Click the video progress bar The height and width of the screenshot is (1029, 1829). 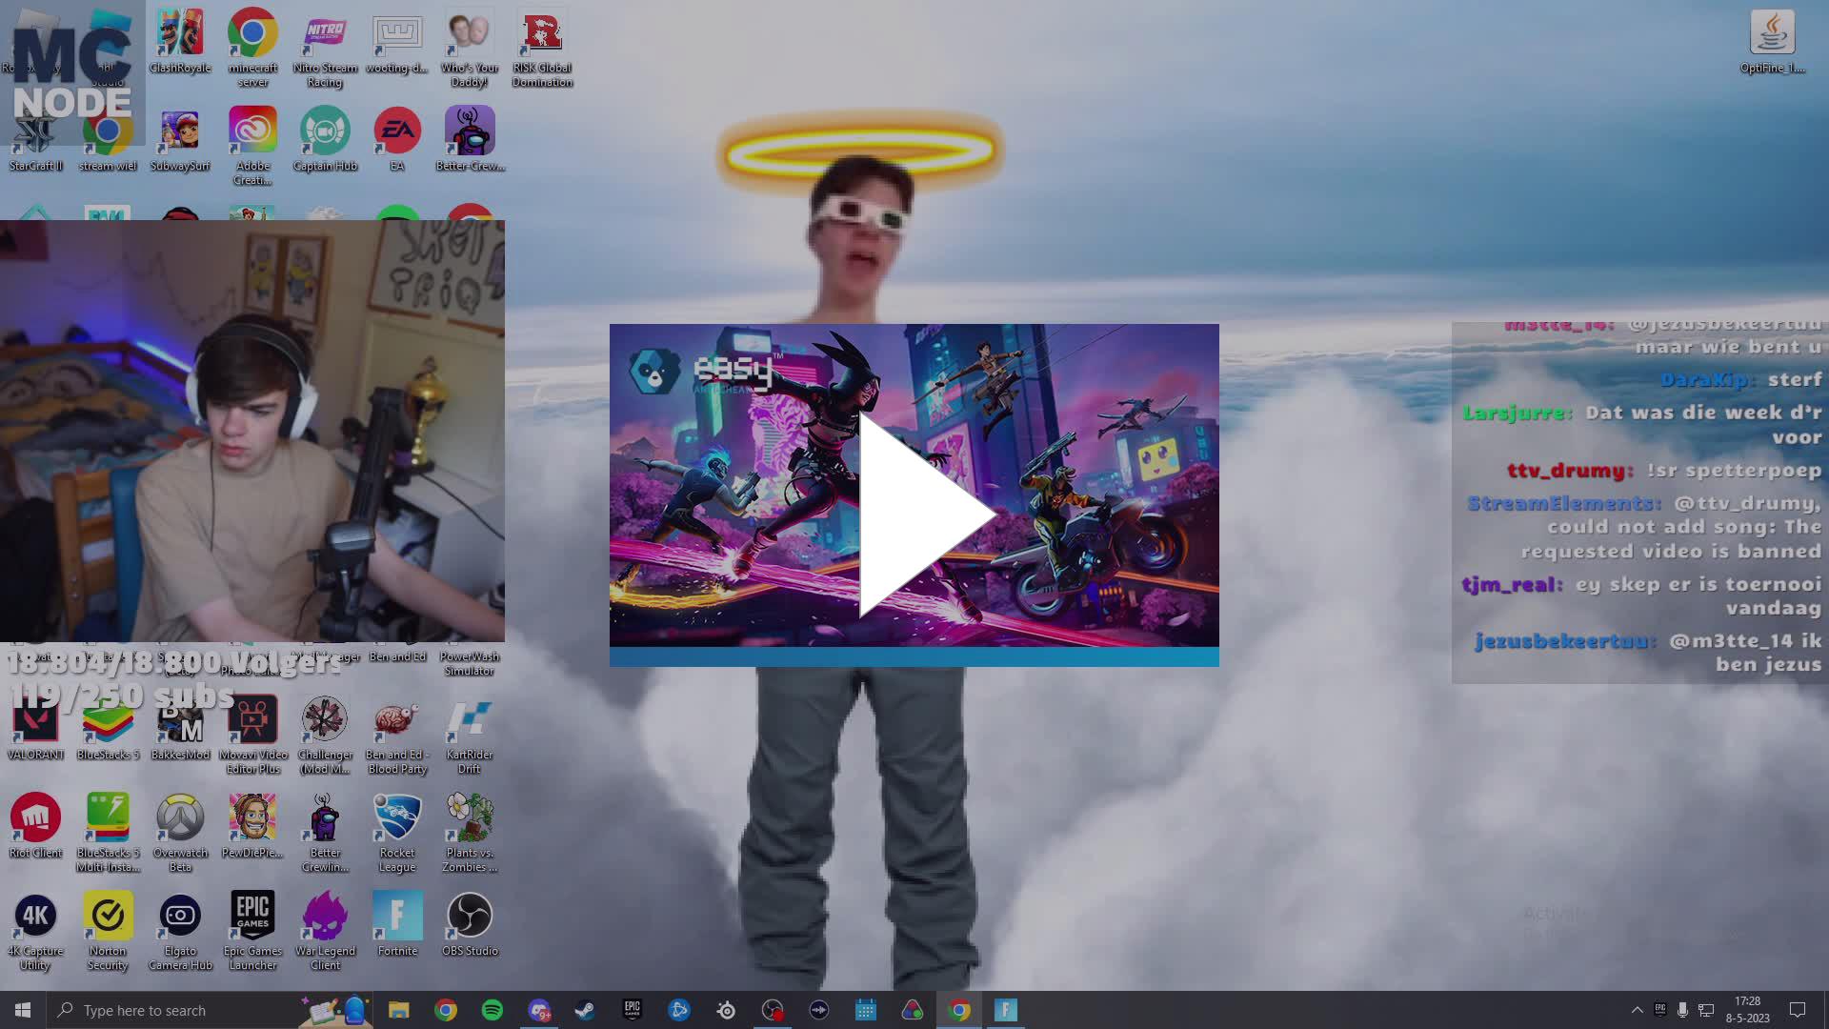(914, 658)
